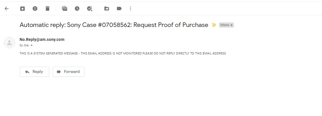Screen dimensions: 322x116
Task: Delete this email with trash icon
Action: [48, 9]
